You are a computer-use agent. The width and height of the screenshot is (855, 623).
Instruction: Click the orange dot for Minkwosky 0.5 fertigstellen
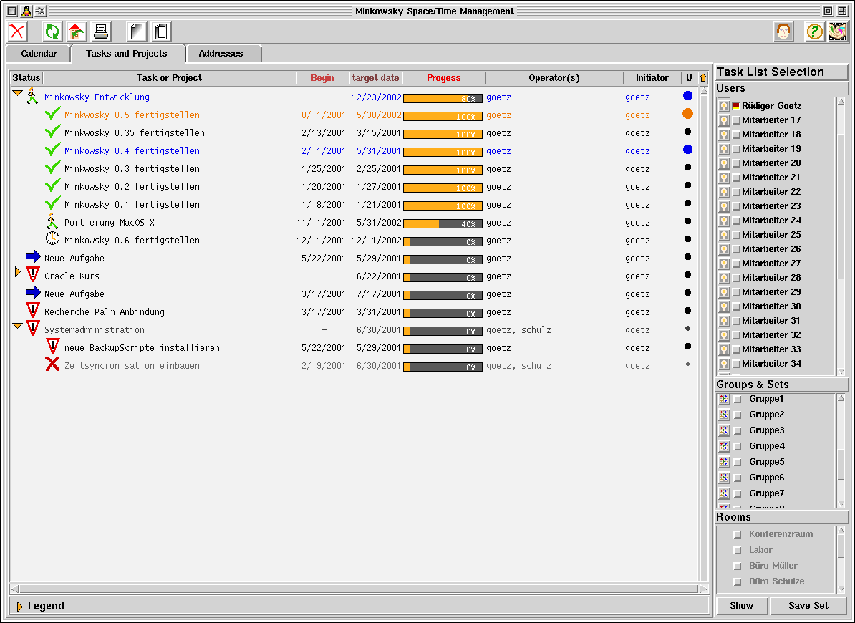pyautogui.click(x=687, y=113)
